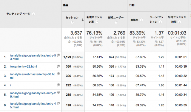Click the help icon beside 平均セッション時間
The image size is (191, 112).
click(180, 22)
